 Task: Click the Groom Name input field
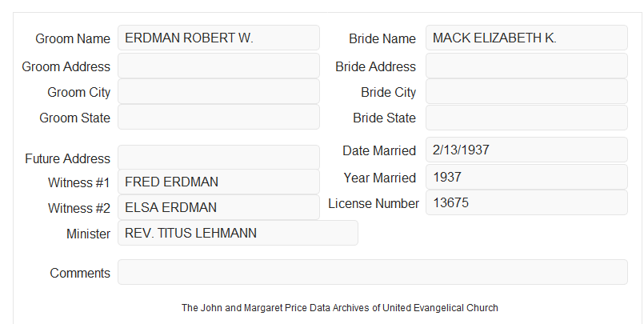click(218, 38)
